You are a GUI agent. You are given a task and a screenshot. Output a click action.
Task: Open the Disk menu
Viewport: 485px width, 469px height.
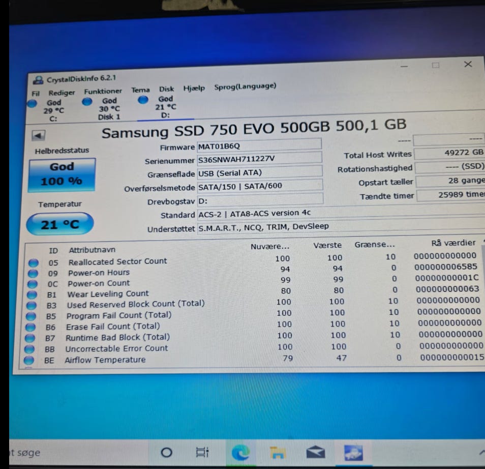point(166,89)
